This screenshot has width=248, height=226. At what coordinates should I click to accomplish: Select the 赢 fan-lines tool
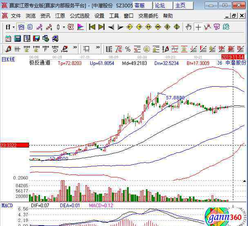point(231,49)
